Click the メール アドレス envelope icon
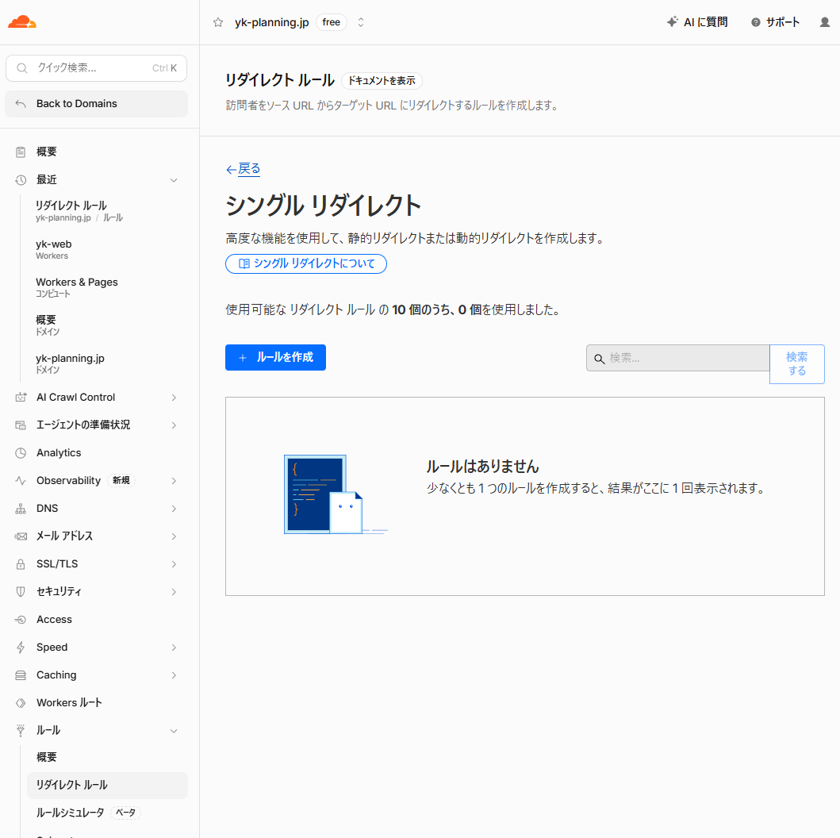Image resolution: width=840 pixels, height=838 pixels. (x=21, y=536)
